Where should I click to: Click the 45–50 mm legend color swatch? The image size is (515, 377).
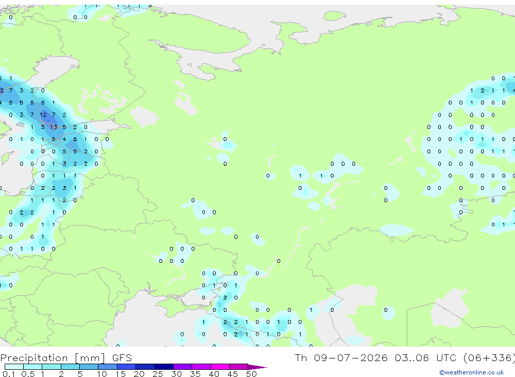click(239, 367)
